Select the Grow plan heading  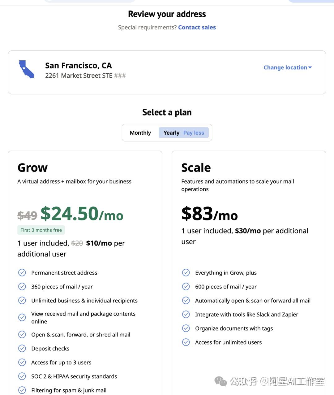(x=32, y=168)
